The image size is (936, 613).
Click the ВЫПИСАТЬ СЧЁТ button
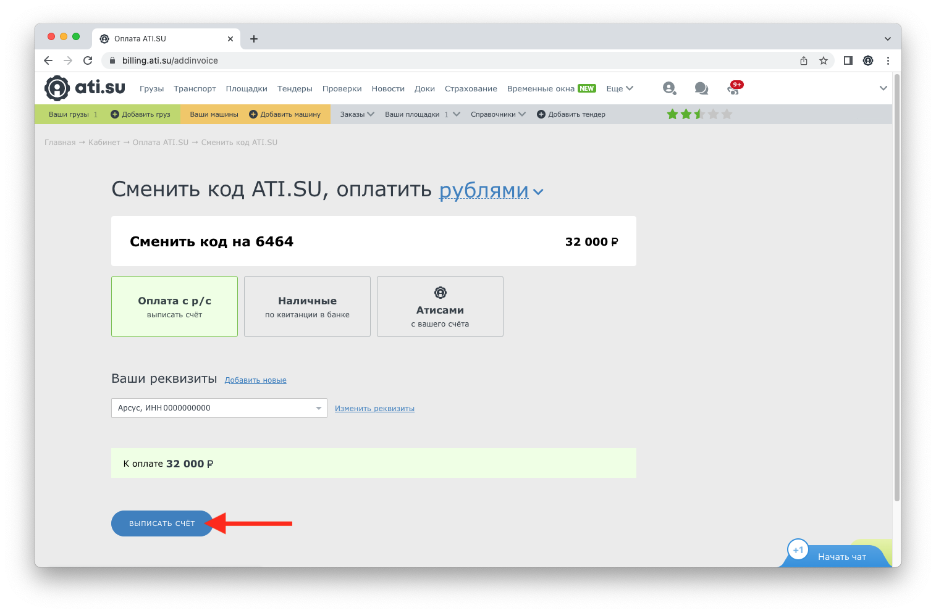pyautogui.click(x=162, y=523)
